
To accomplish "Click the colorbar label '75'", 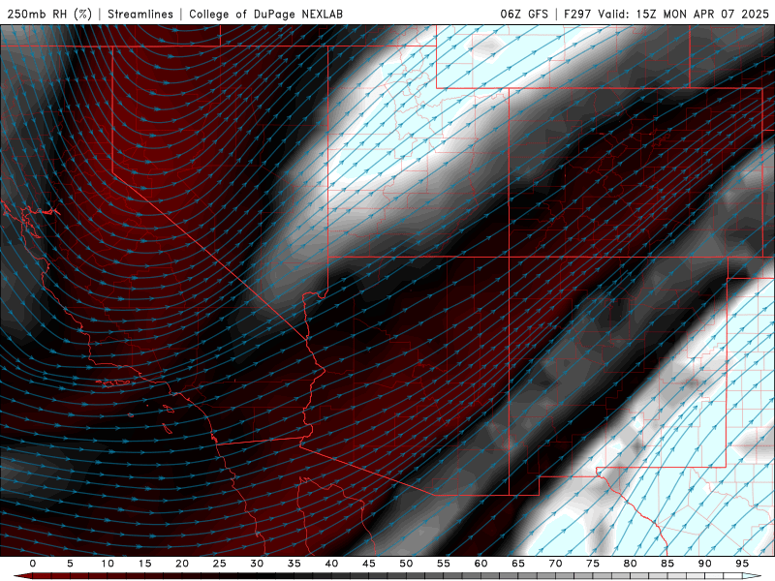I will (x=593, y=564).
